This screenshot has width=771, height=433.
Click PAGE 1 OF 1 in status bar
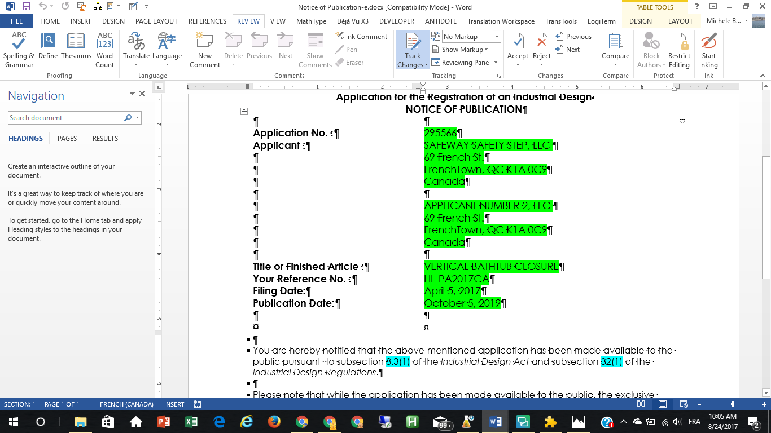coord(62,404)
